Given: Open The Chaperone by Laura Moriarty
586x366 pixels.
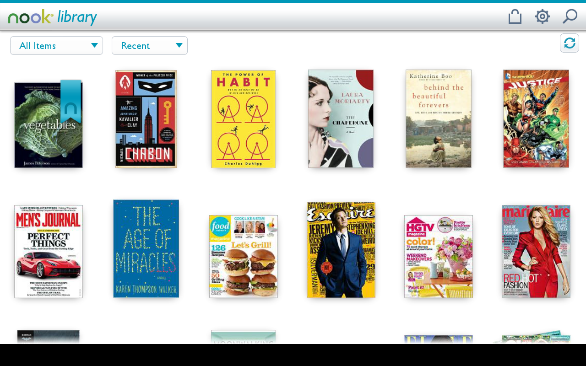Looking at the screenshot, I should click(x=341, y=119).
